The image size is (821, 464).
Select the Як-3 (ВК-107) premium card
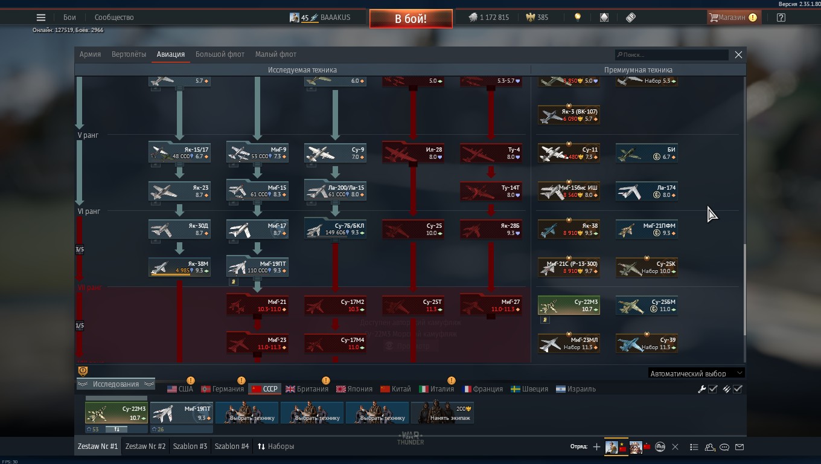[569, 115]
